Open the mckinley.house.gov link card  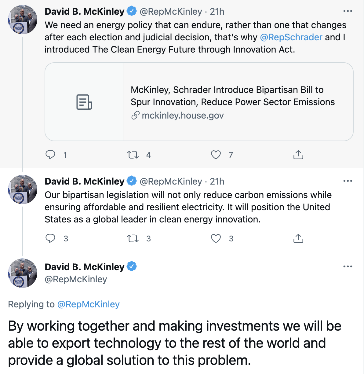(233, 102)
